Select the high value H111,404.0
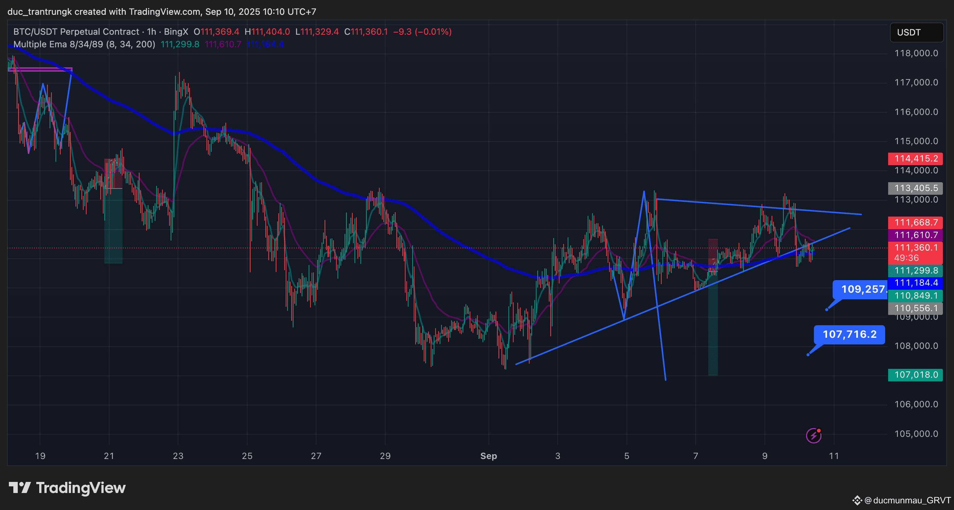 (x=267, y=32)
